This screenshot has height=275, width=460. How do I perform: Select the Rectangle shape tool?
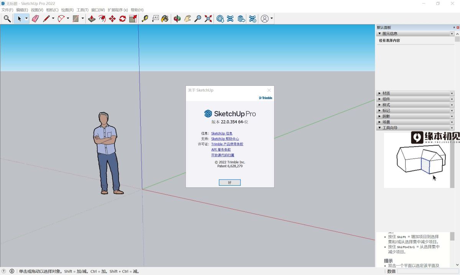click(x=76, y=18)
